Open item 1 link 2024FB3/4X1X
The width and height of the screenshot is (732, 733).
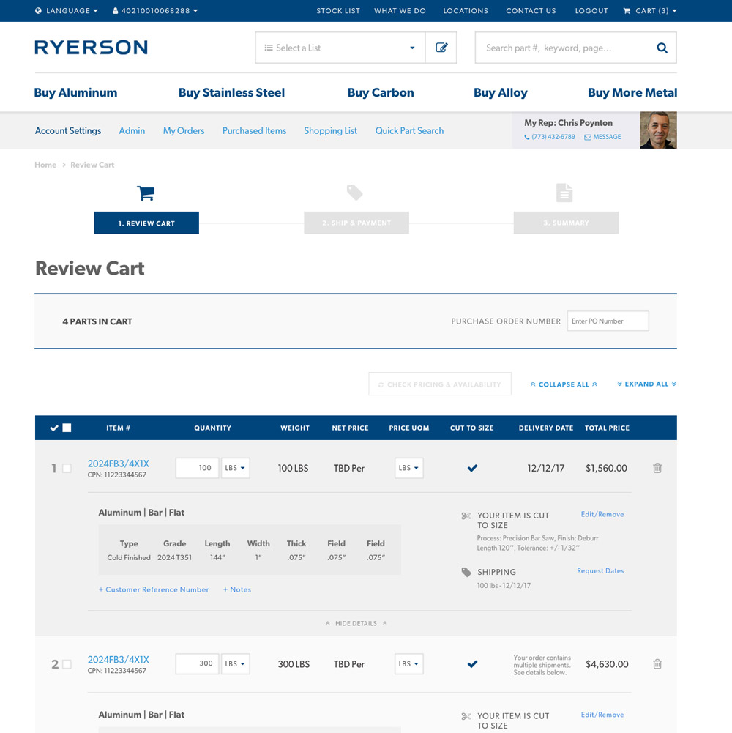click(119, 464)
